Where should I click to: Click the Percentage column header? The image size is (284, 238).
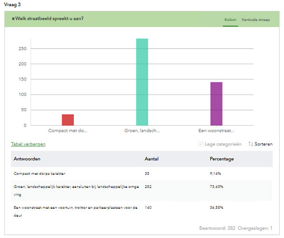coord(222,159)
